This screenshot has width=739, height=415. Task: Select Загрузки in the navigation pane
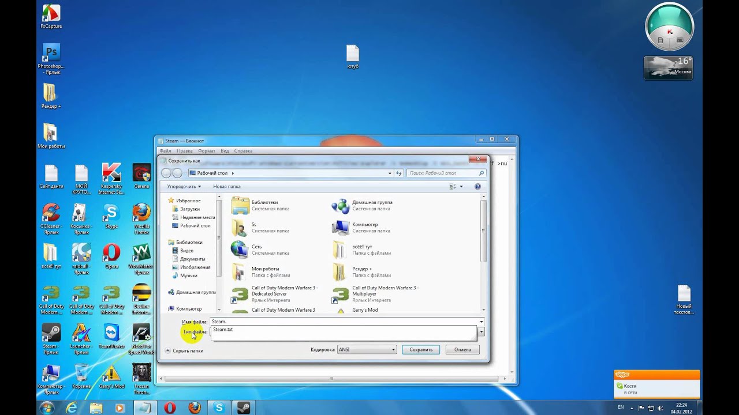click(189, 209)
